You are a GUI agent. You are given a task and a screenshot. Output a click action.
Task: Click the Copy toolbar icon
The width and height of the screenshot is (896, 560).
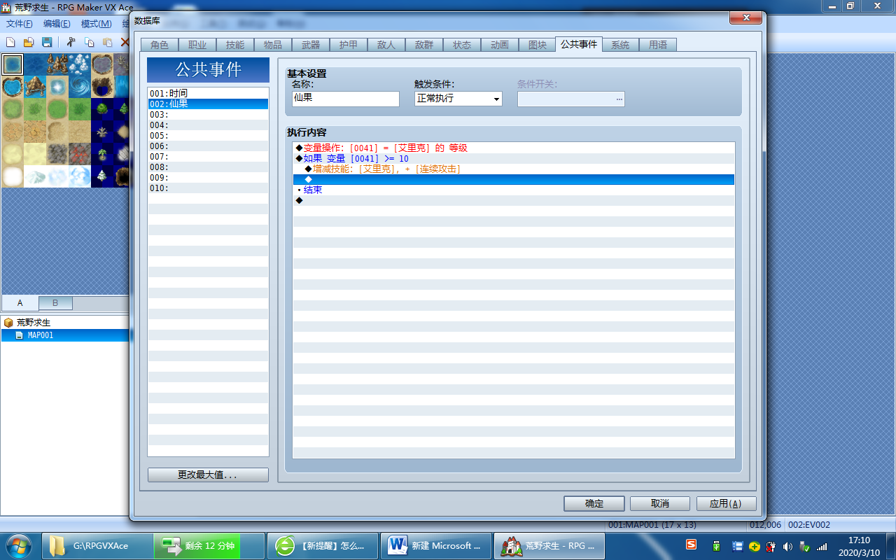89,42
